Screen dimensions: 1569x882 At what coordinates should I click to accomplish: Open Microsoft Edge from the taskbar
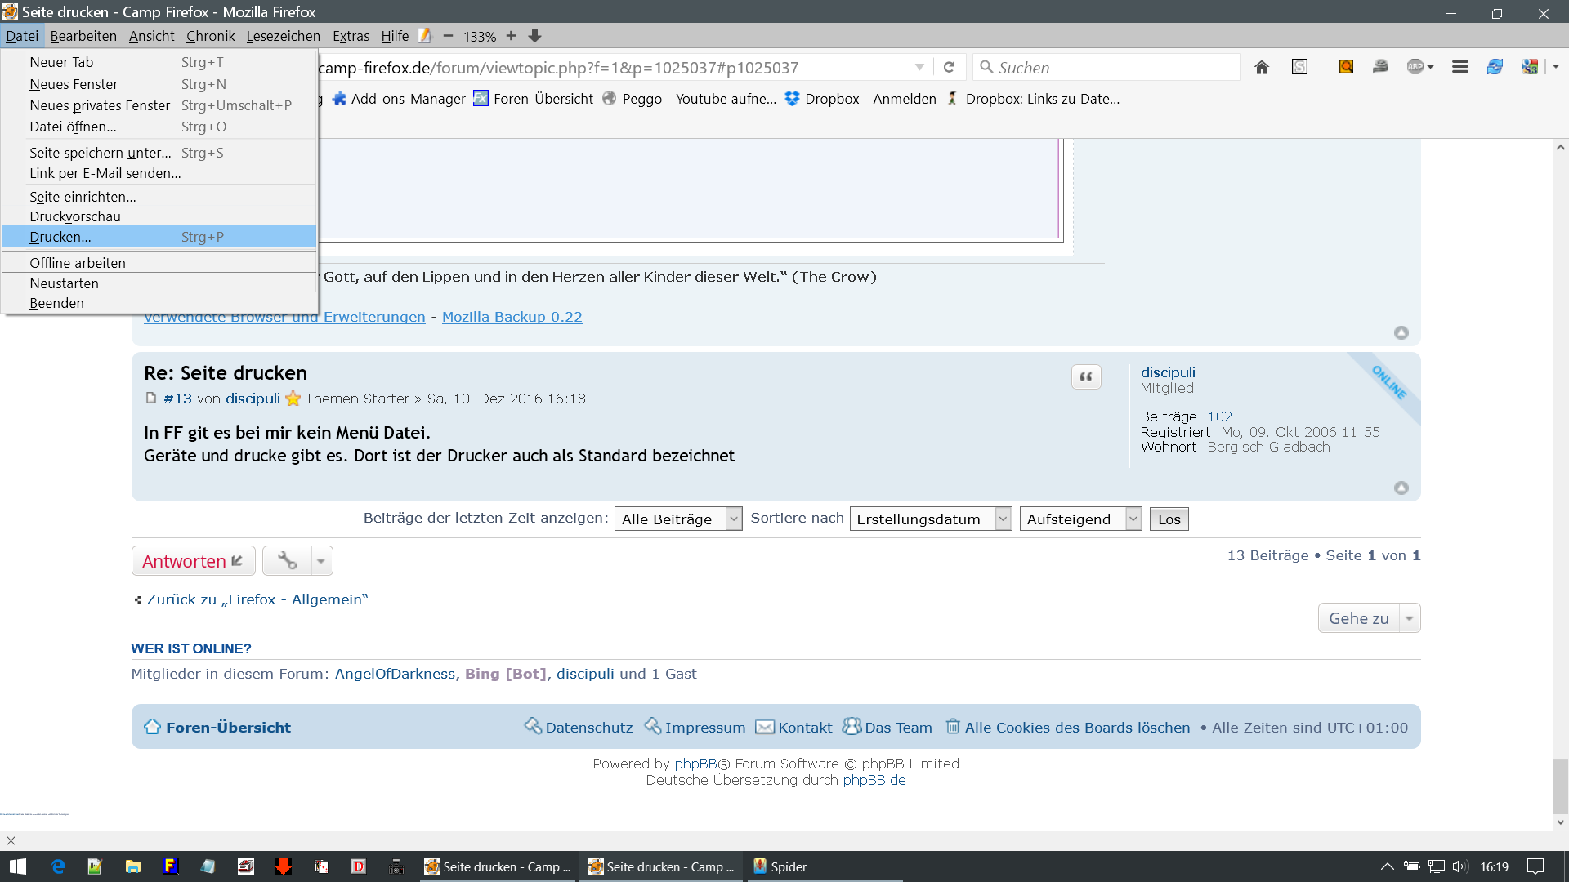tap(58, 866)
